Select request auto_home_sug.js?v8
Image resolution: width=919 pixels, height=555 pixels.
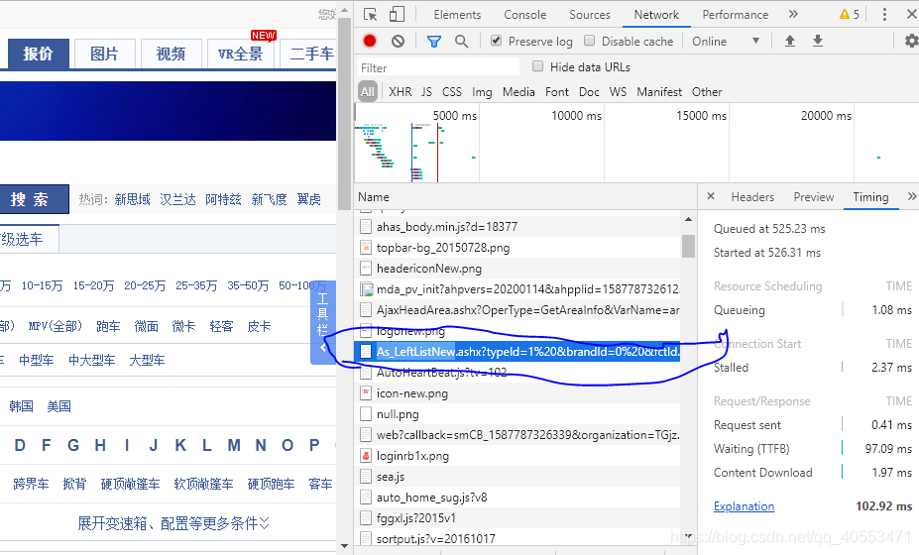coord(517,497)
